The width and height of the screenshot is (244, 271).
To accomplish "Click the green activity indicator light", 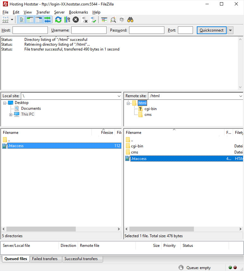I will (x=230, y=267).
